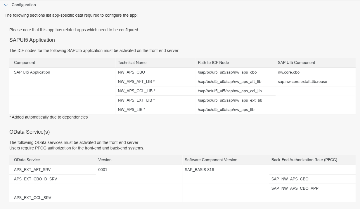
Task: Select the SAP UI5 Application cell
Action: point(32,72)
